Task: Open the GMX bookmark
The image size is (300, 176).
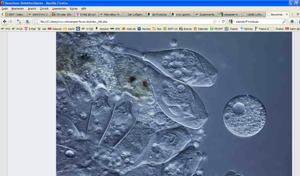Action: click(x=115, y=29)
